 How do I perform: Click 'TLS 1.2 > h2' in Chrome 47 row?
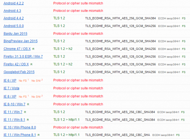[x=63, y=49]
